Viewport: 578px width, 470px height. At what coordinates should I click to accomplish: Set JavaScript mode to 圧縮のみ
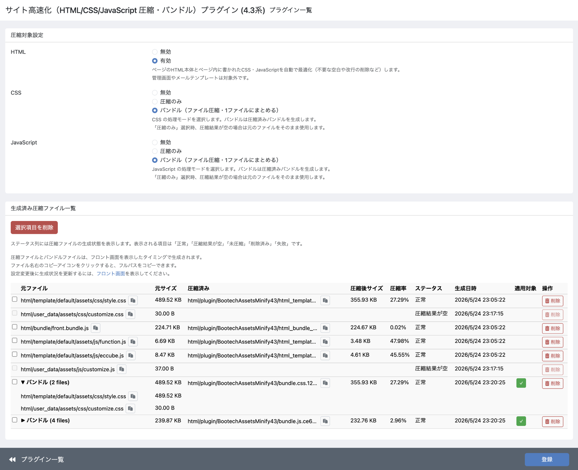click(x=155, y=151)
